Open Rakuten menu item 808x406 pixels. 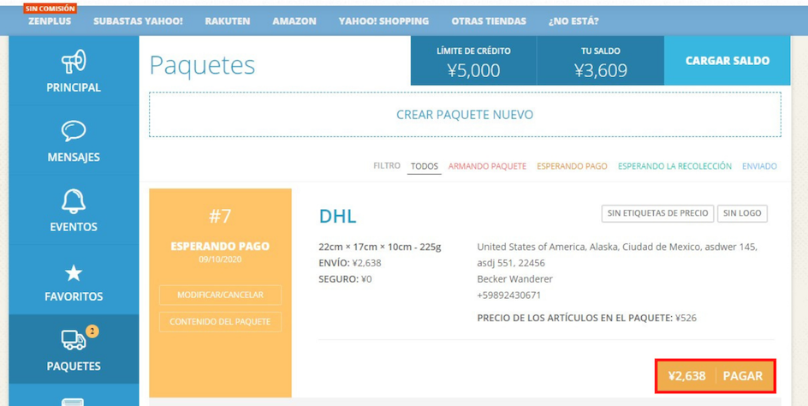[x=228, y=21]
